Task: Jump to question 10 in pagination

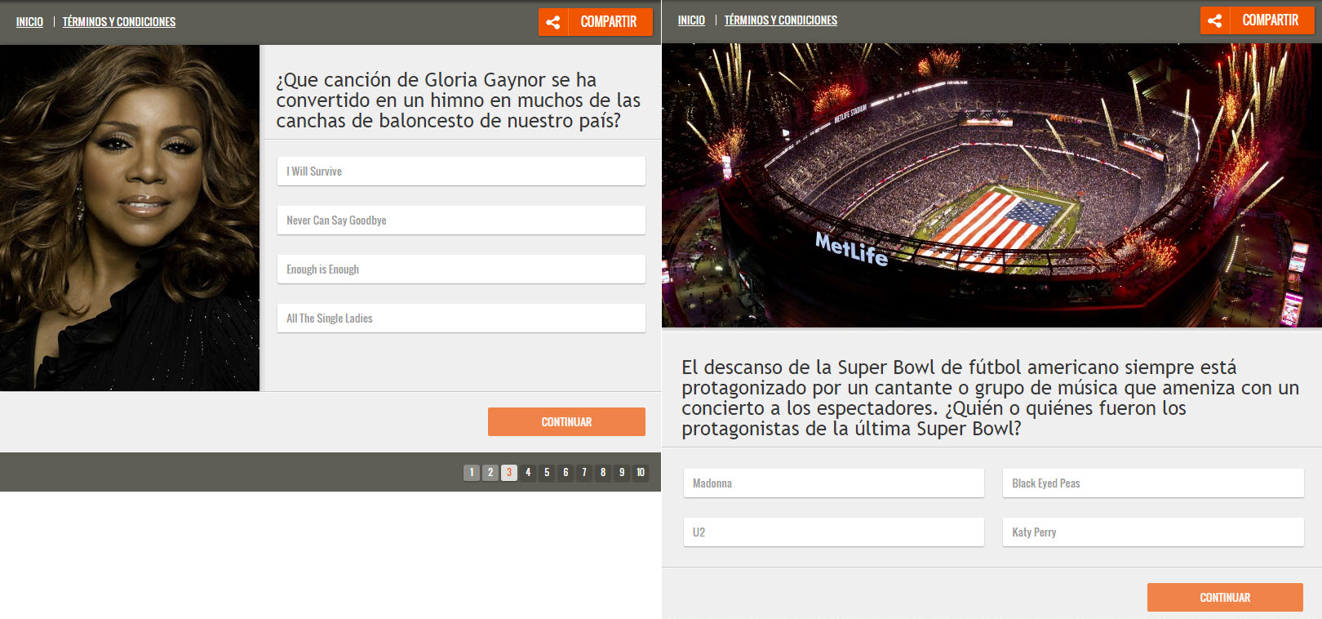Action: pyautogui.click(x=641, y=473)
